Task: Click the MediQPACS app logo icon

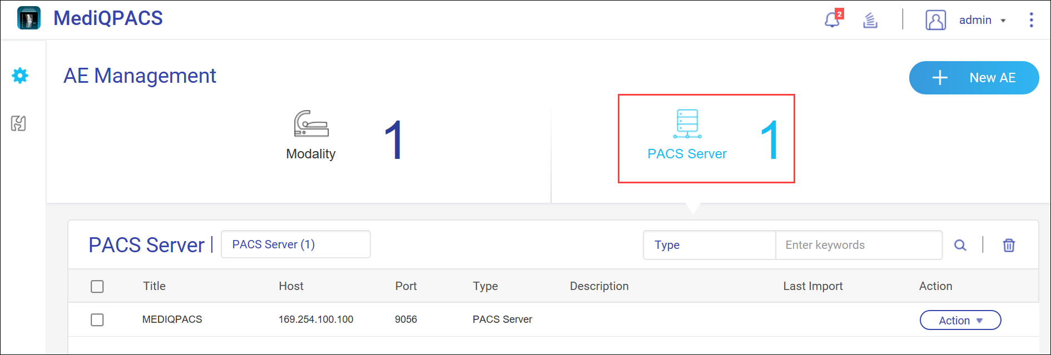Action: pyautogui.click(x=29, y=18)
